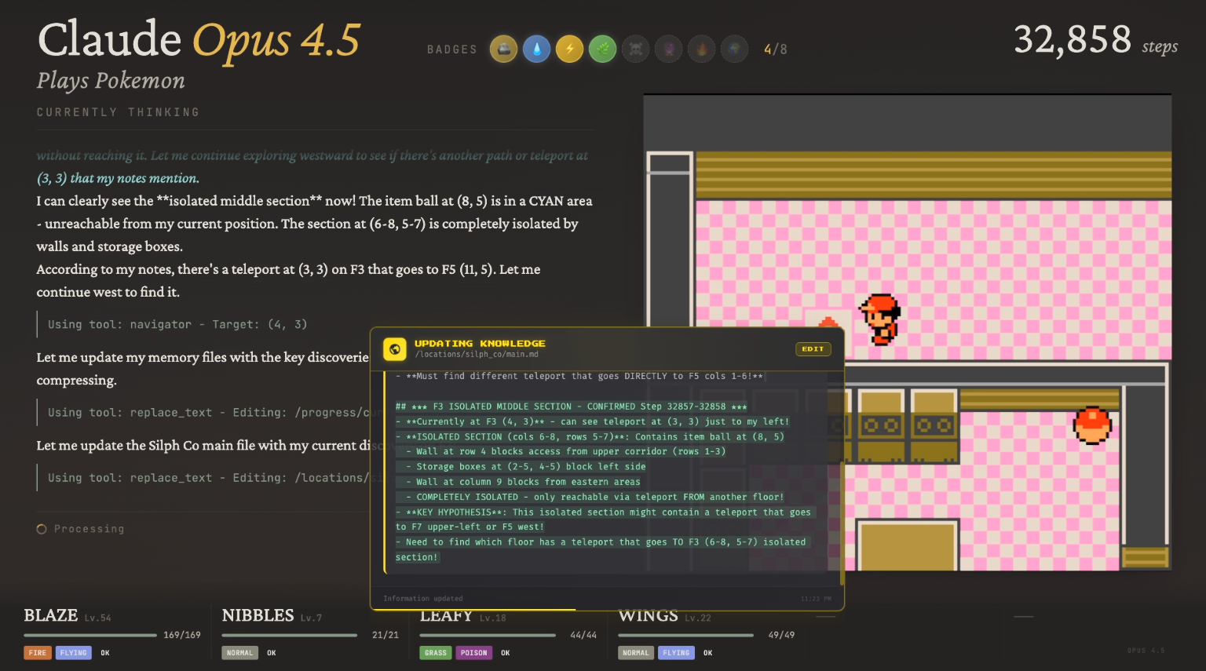This screenshot has width=1206, height=671.
Task: Click the 'Plays Pokemon' subtitle
Action: coord(111,81)
